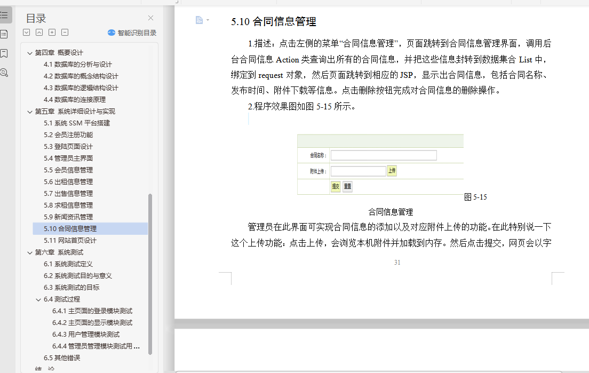Go to 5.9 新闻资讯管理
The image size is (589, 373).
[x=68, y=217]
